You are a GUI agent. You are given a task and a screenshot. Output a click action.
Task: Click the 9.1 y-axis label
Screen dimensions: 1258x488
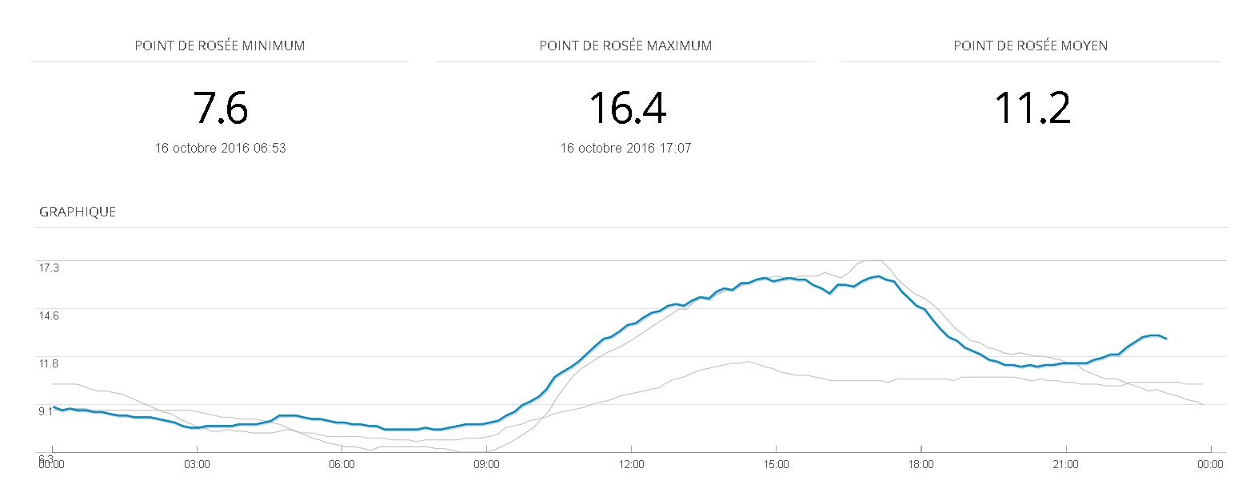pos(47,411)
